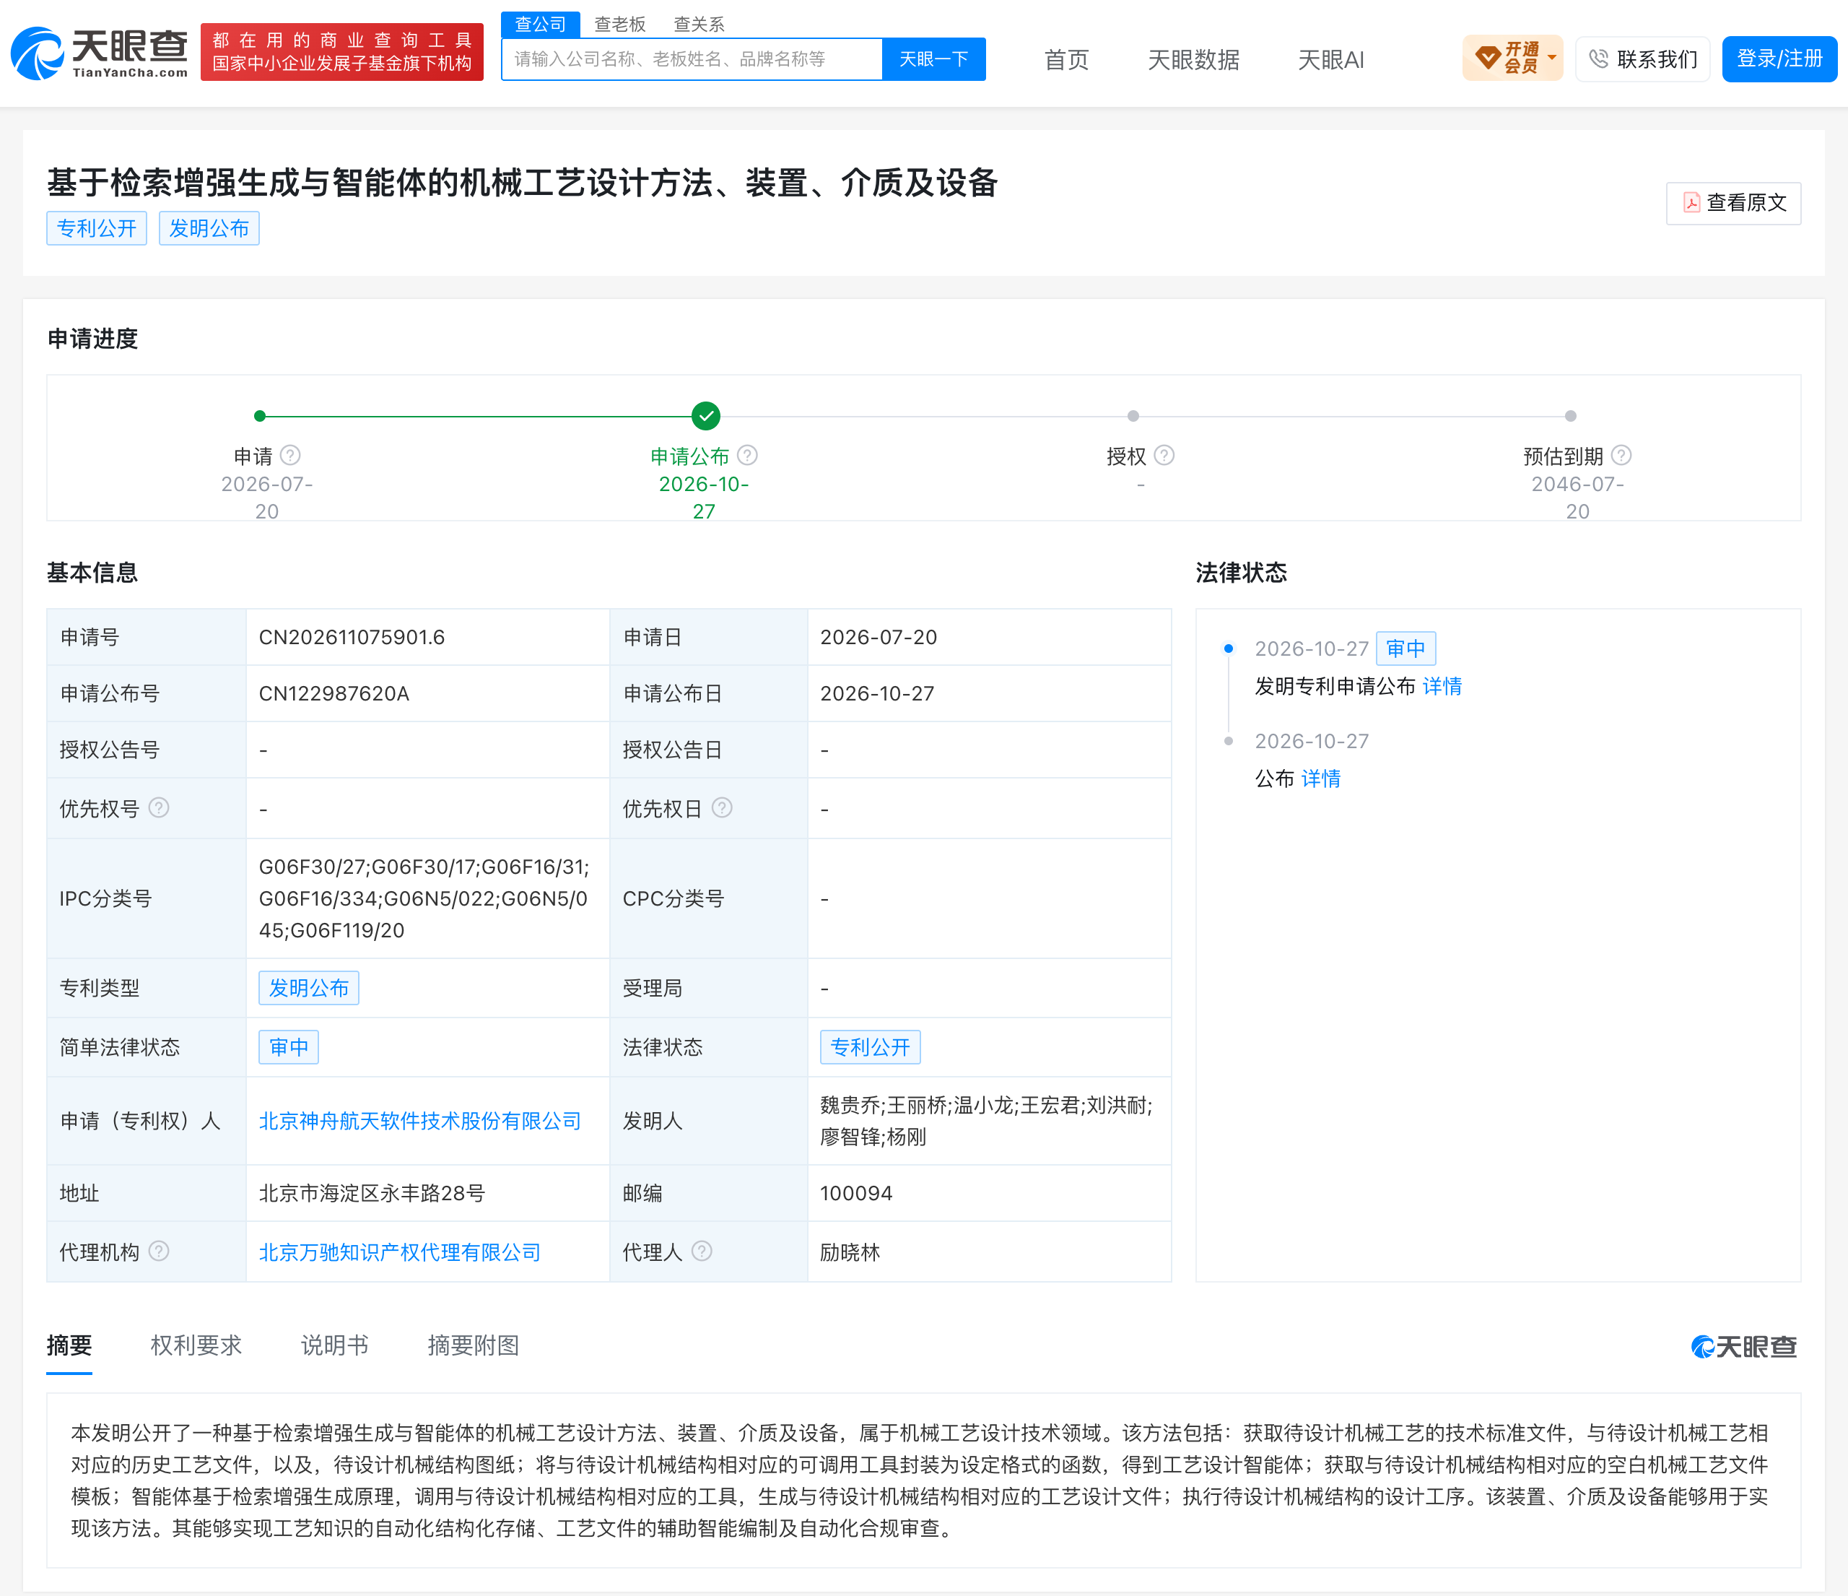Click publication number CN122987620A
The image size is (1848, 1596).
point(334,693)
